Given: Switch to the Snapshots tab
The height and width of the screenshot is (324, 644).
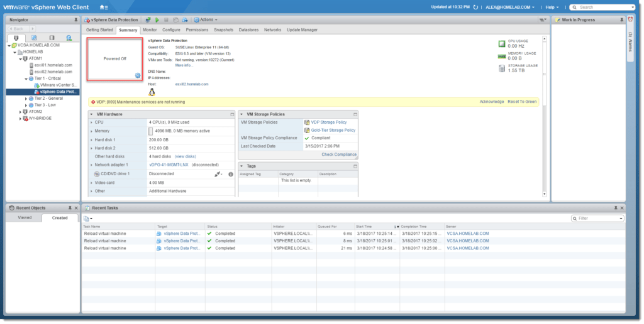Looking at the screenshot, I should pyautogui.click(x=223, y=30).
